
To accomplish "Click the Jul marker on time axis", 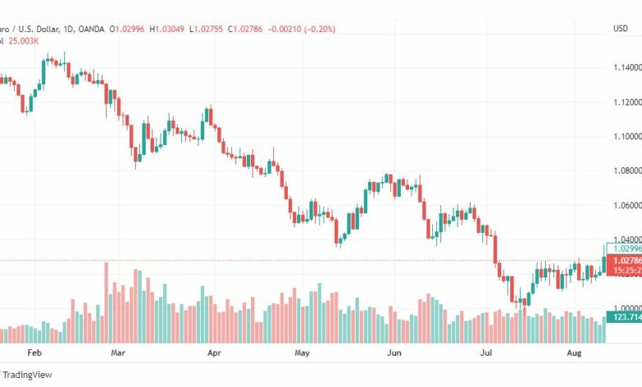I will click(486, 352).
